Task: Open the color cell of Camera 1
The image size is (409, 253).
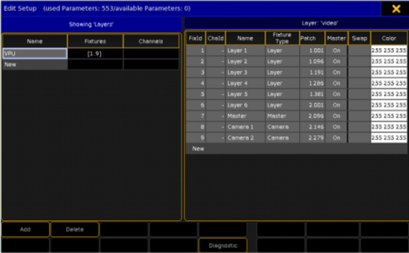Action: (x=389, y=127)
